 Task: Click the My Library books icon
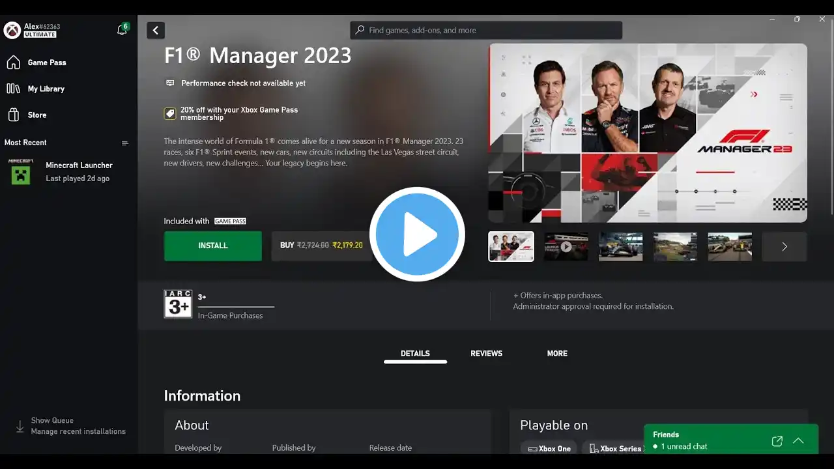coord(13,89)
